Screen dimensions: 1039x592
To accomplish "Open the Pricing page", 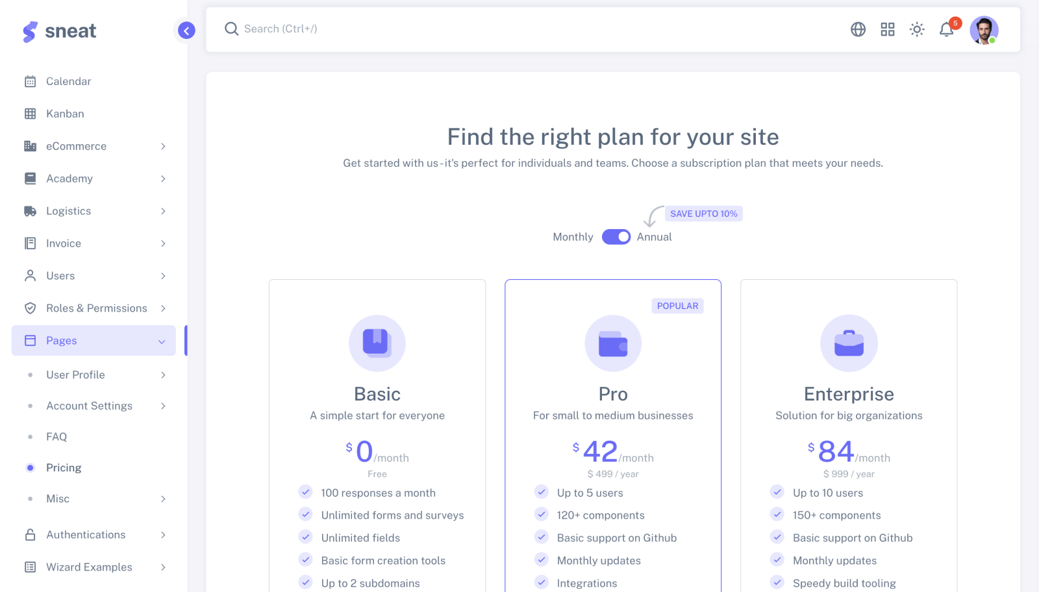I will point(64,467).
